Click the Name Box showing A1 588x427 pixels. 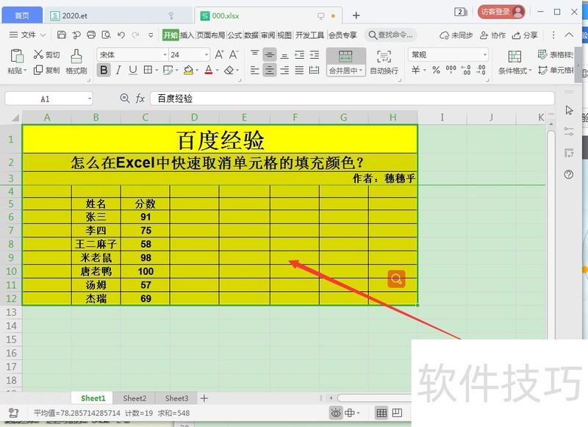pyautogui.click(x=49, y=99)
